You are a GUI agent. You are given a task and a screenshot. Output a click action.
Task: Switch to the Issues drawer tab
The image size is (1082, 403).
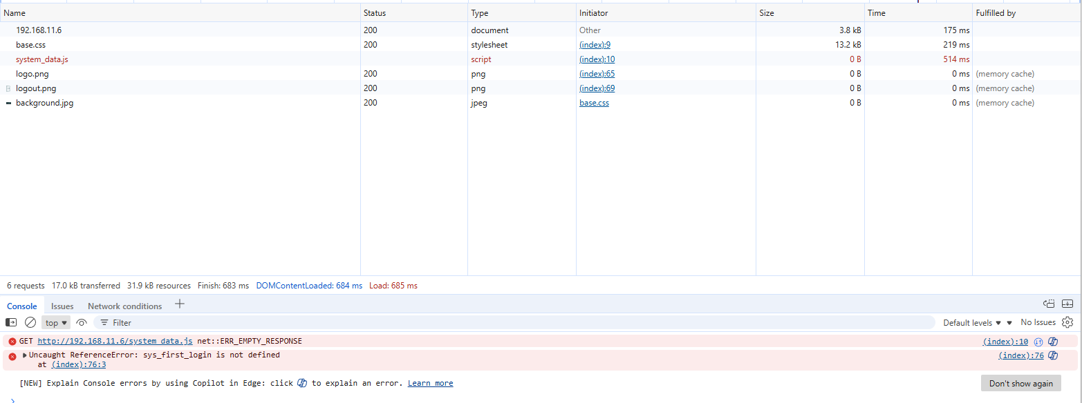tap(62, 306)
